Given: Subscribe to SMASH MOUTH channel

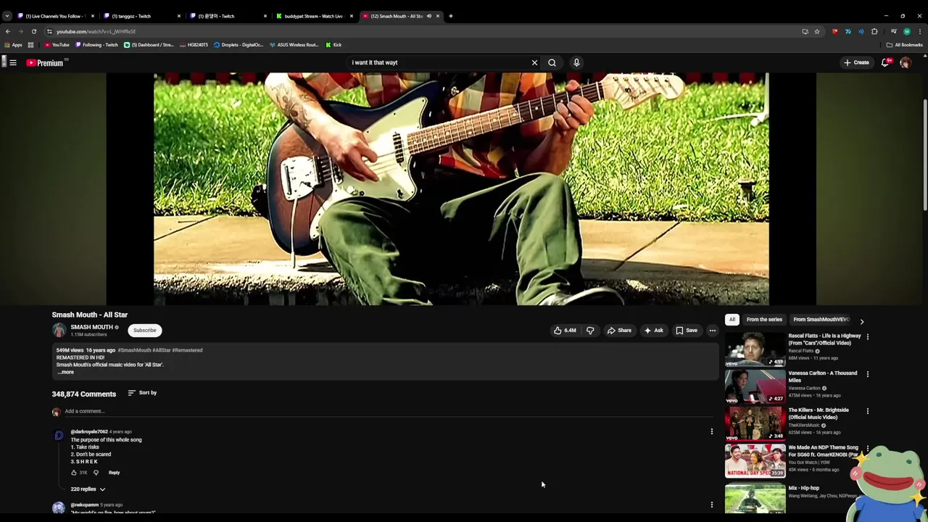Looking at the screenshot, I should (x=144, y=331).
